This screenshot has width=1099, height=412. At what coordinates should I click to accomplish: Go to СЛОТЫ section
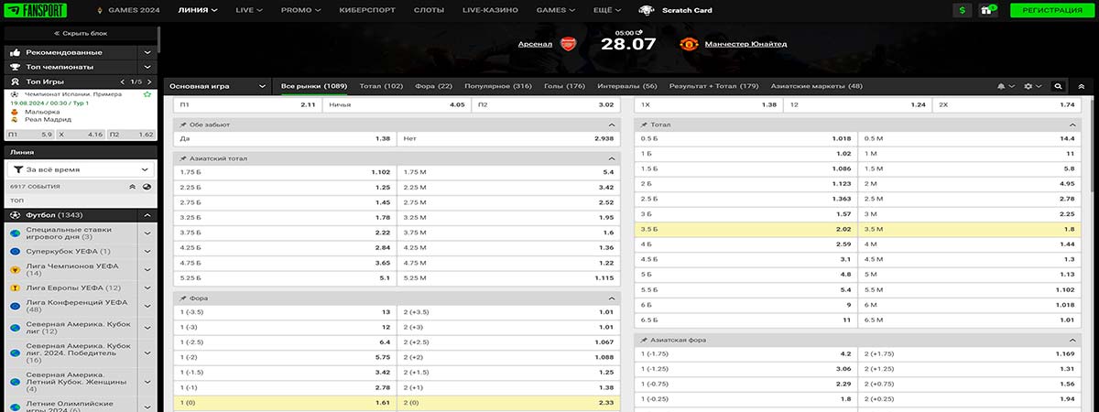pos(429,10)
